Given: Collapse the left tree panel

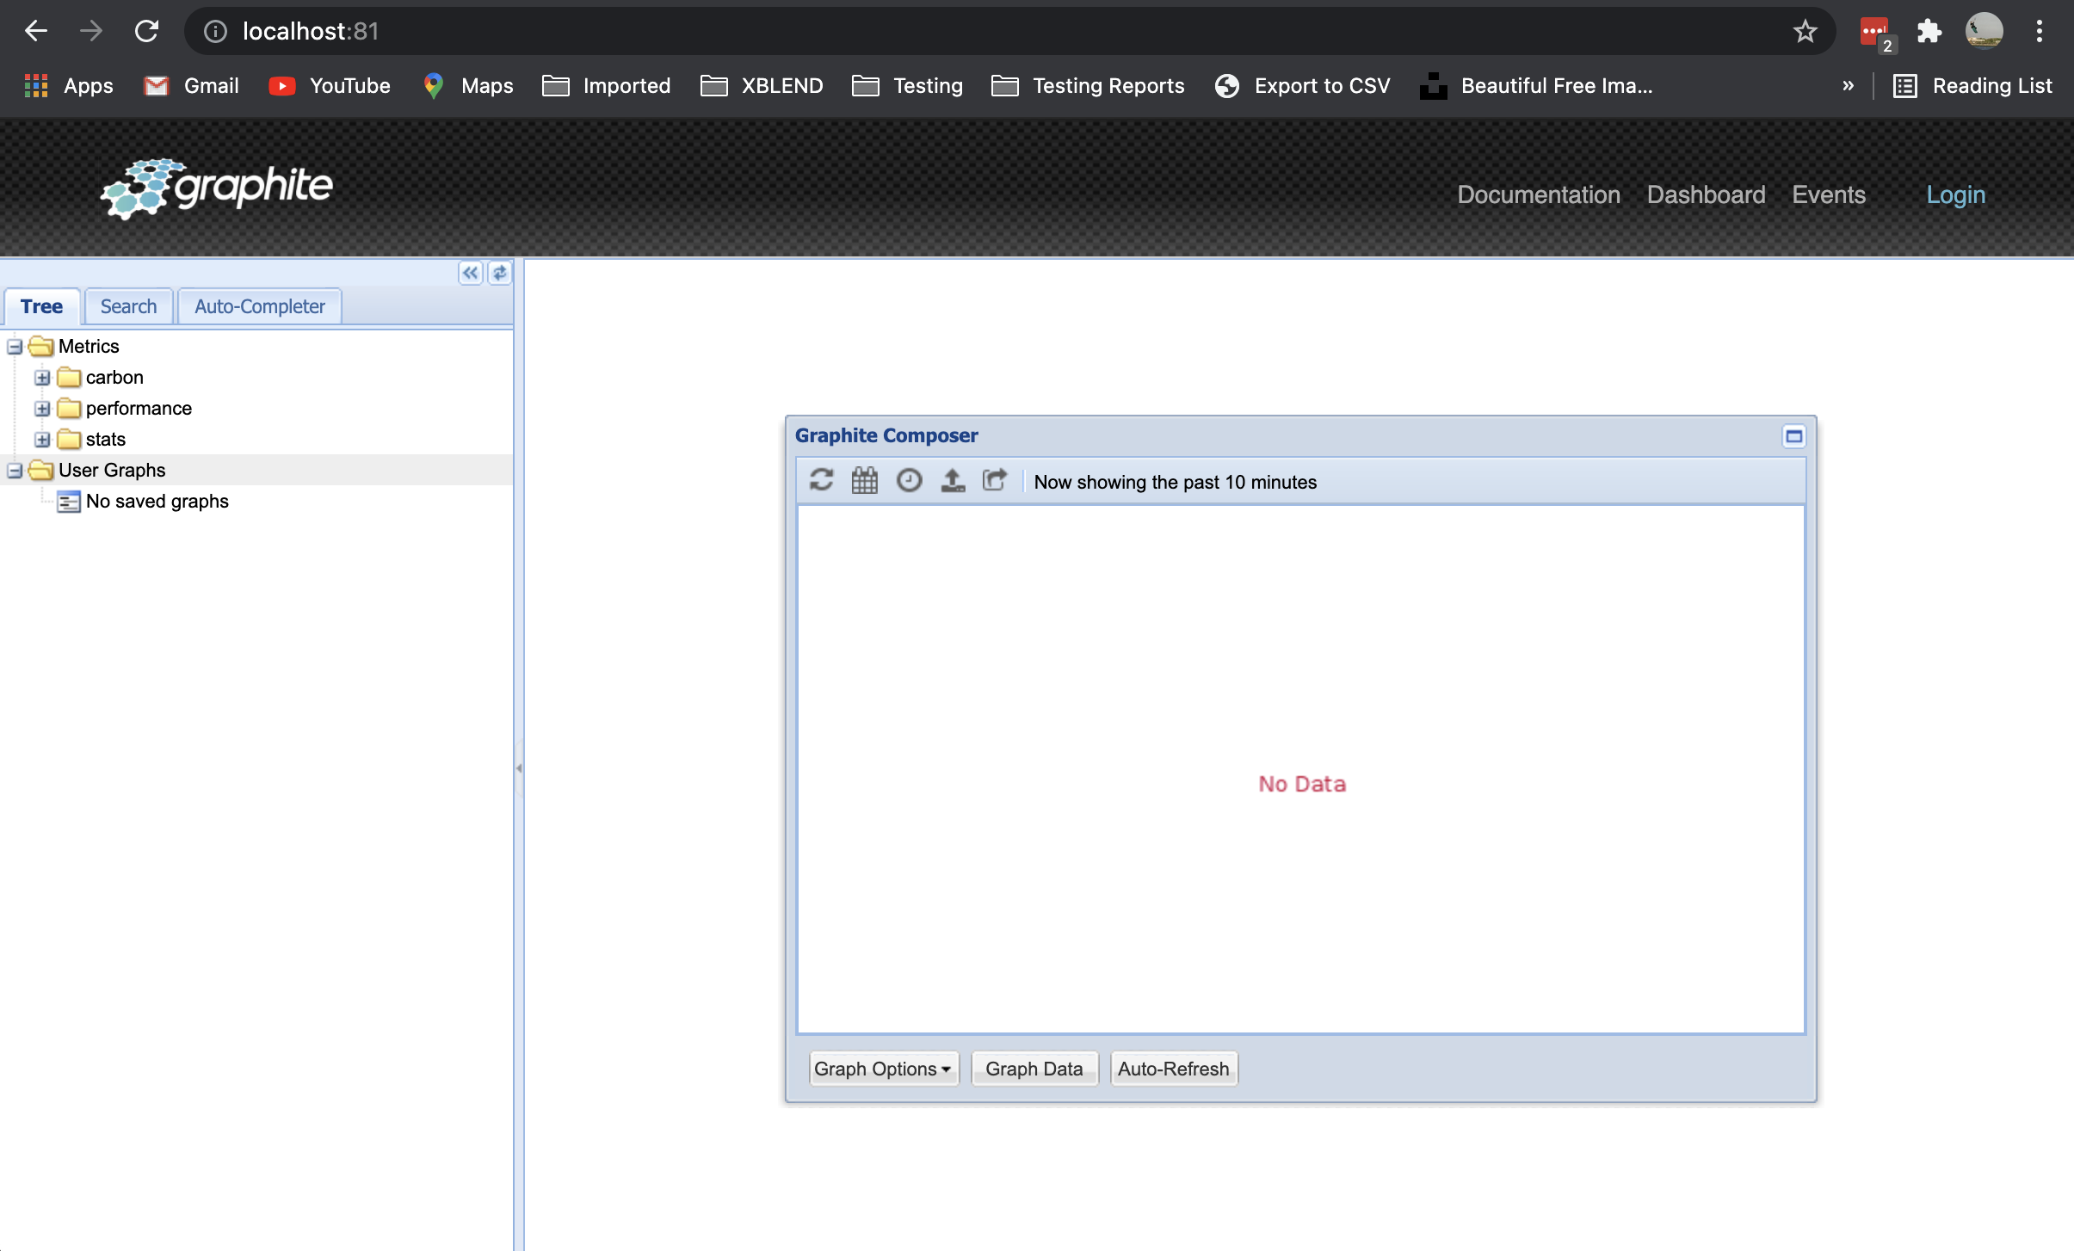Looking at the screenshot, I should pos(470,274).
